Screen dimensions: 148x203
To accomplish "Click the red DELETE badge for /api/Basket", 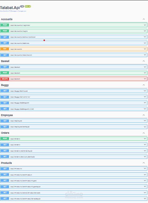I will [x=5, y=79].
